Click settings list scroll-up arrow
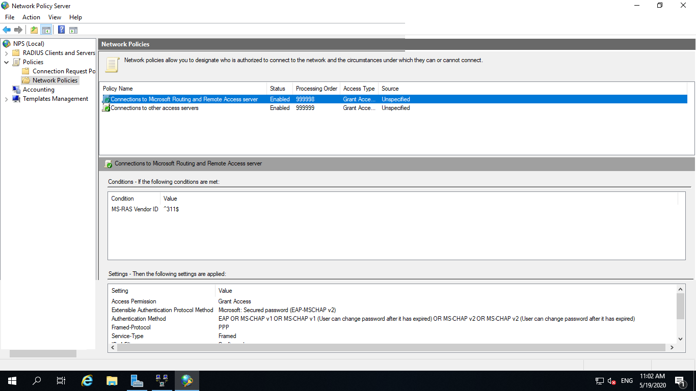The image size is (696, 391). point(680,289)
